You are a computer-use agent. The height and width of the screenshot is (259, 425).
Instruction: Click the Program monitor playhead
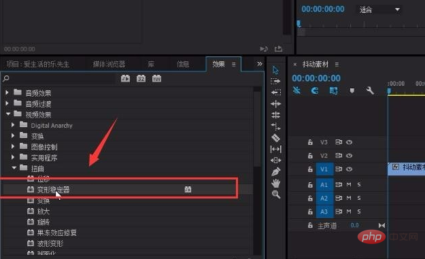tap(299, 24)
